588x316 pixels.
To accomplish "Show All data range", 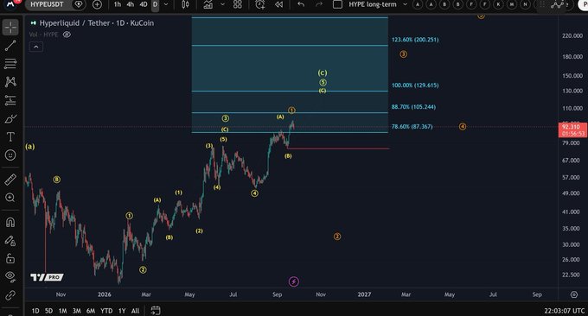I will point(136,311).
